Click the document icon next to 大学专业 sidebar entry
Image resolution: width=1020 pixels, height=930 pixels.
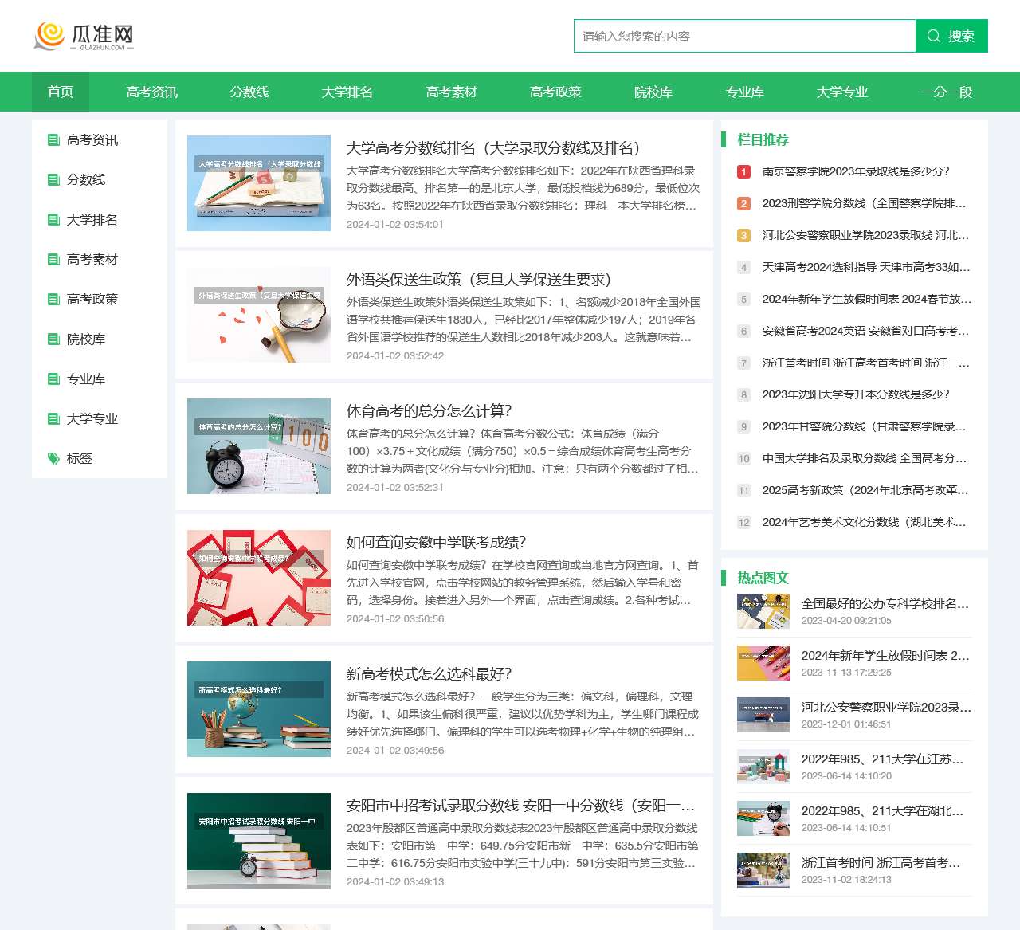[53, 418]
